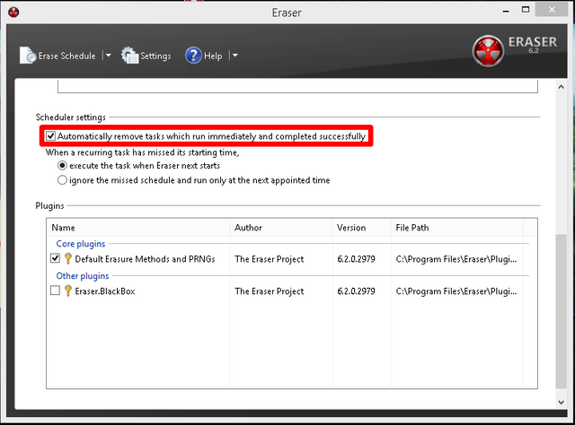Screen dimensions: 575x425
Task: Collapse the Other plugins group
Action: click(83, 276)
